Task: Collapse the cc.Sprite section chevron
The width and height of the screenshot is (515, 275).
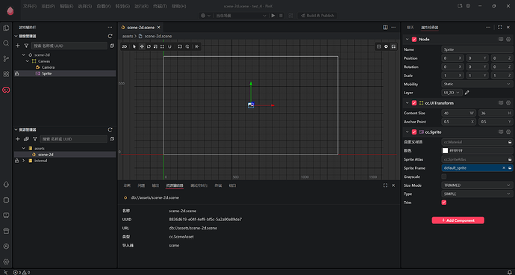Action: 408,132
